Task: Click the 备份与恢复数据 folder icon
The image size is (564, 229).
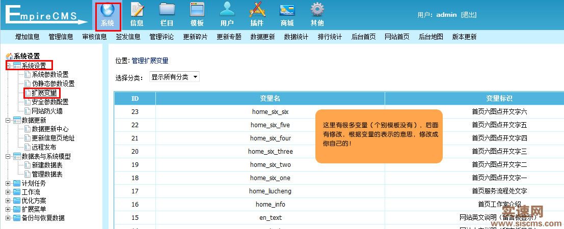Action: pyautogui.click(x=17, y=218)
